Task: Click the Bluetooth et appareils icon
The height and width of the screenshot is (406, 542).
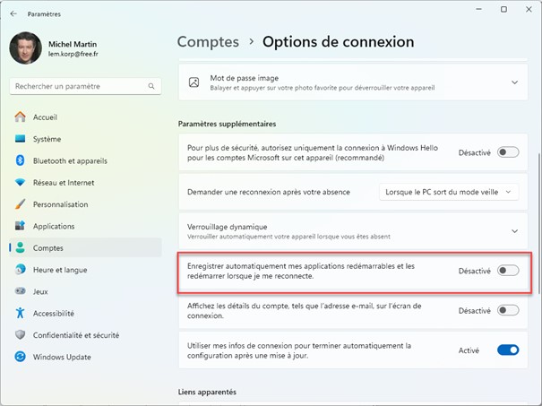Action: 20,160
